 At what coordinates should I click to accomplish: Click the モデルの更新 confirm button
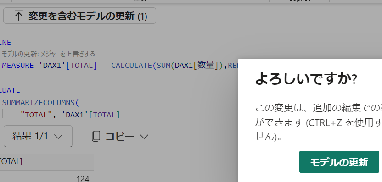(x=339, y=162)
